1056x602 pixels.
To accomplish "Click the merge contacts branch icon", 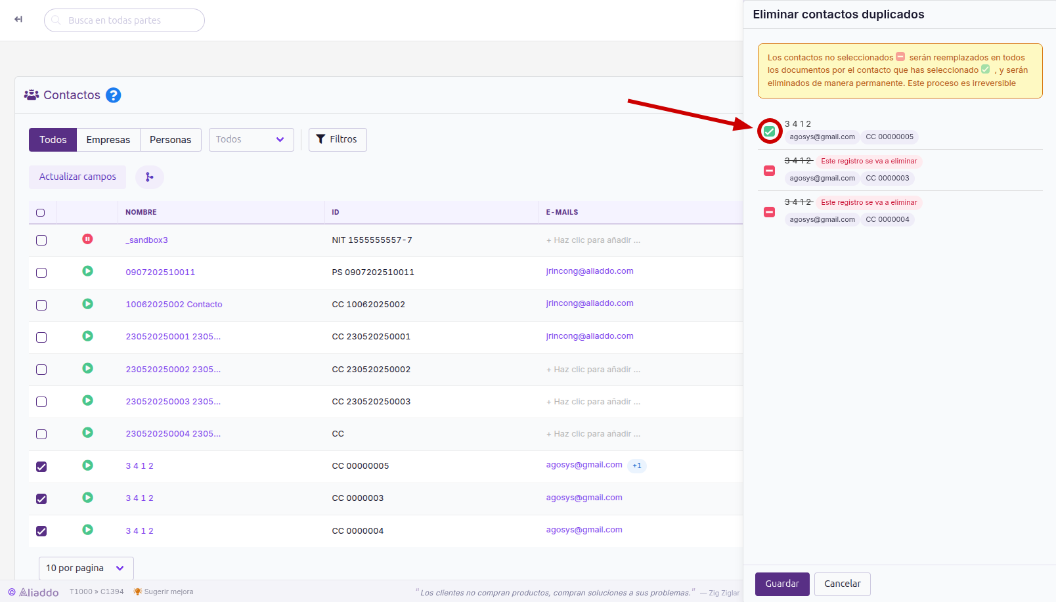I will (x=150, y=177).
